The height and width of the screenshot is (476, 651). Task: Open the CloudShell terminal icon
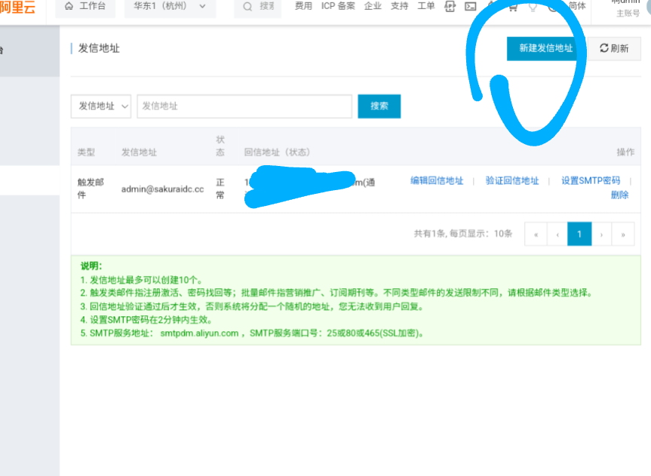click(470, 6)
